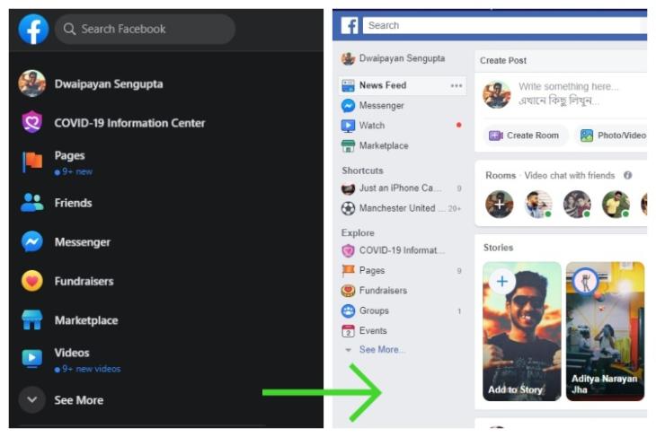The image size is (656, 437).
Task: Open Marketplace in classic sidebar
Action: (x=375, y=145)
